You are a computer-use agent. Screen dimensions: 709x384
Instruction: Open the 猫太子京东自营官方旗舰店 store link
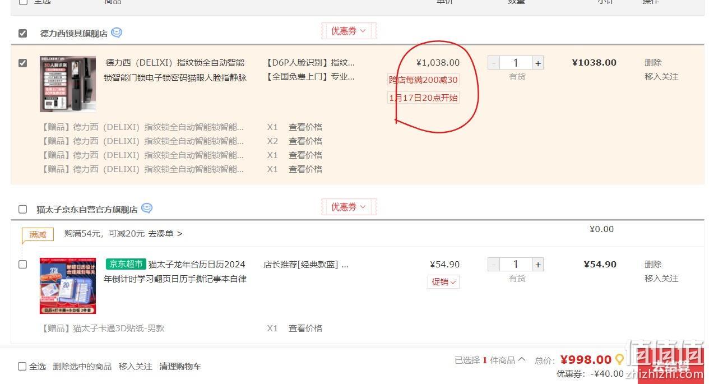pyautogui.click(x=87, y=210)
